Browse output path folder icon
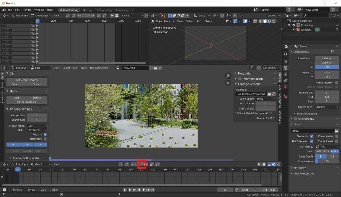Screen dimensions: 341x197 pos(337,131)
